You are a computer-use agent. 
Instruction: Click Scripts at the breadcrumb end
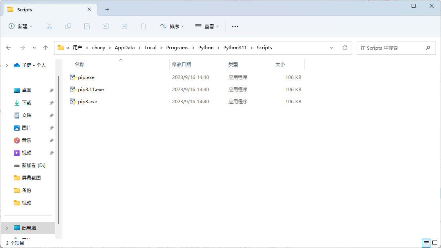[264, 48]
